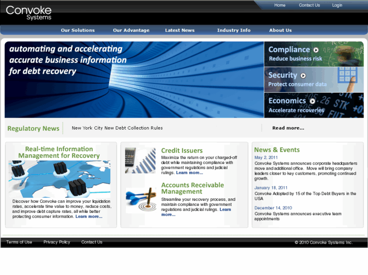The height and width of the screenshot is (275, 368).
Task: Click the Reduce business risk text
Action: point(296,59)
